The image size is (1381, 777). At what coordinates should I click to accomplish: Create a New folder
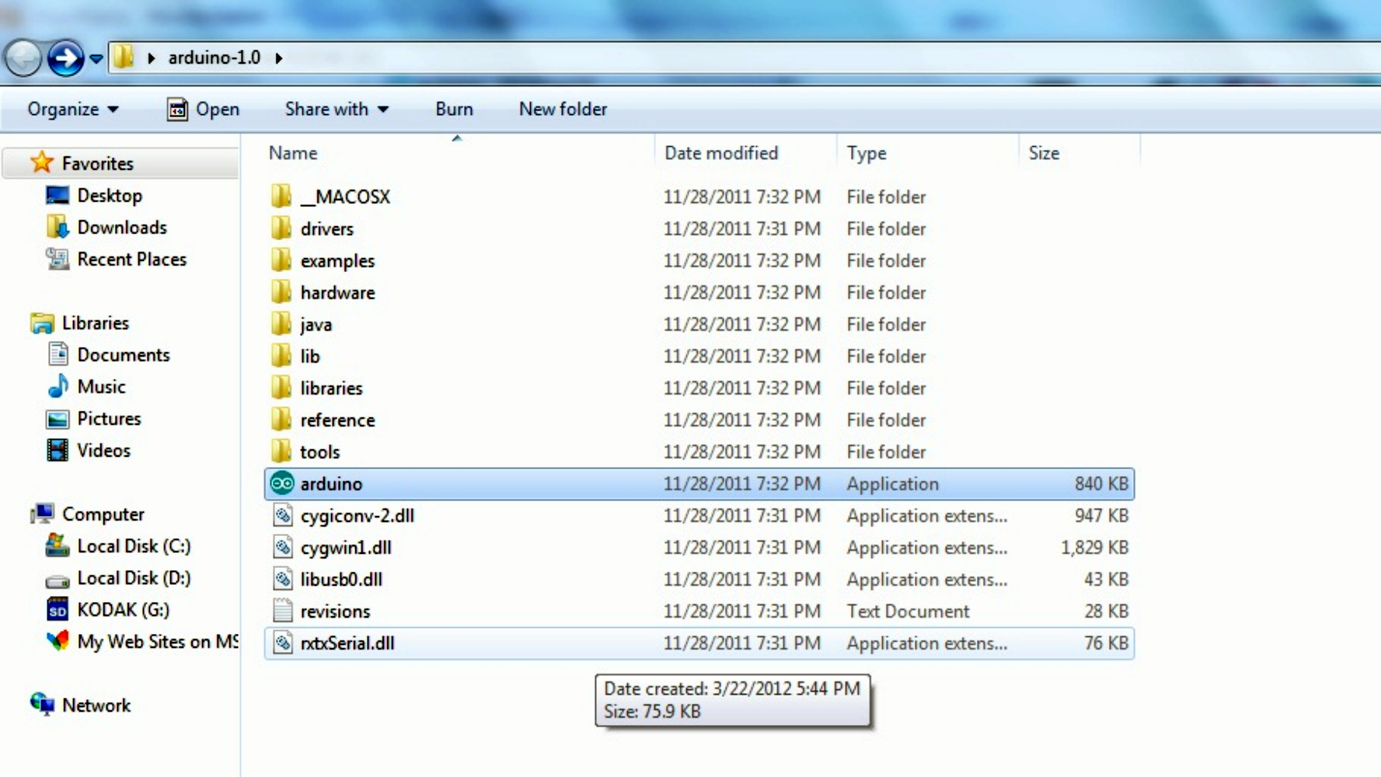coord(563,109)
